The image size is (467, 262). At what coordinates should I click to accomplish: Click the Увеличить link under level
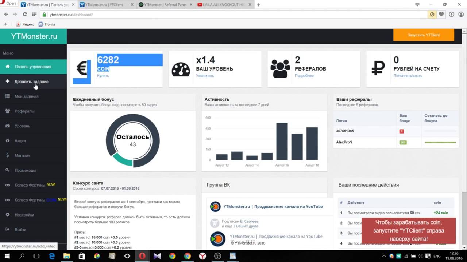coord(205,76)
